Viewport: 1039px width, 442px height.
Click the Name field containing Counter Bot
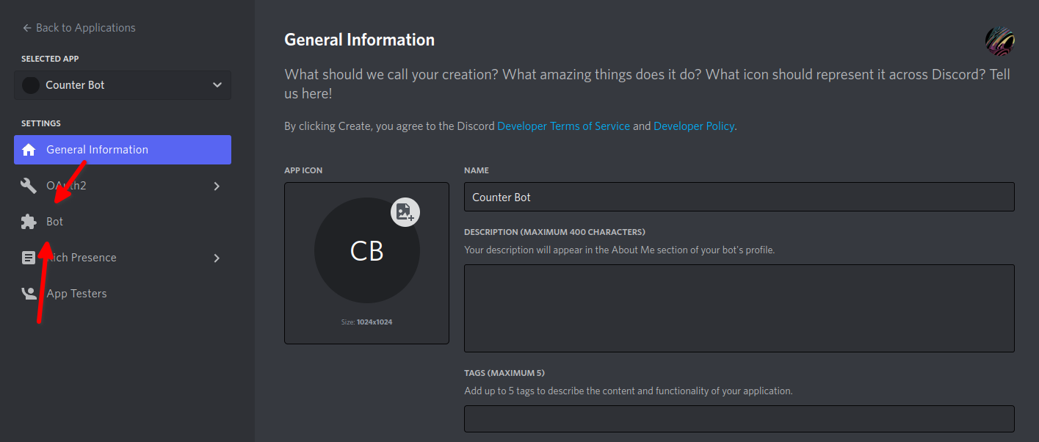pos(739,197)
